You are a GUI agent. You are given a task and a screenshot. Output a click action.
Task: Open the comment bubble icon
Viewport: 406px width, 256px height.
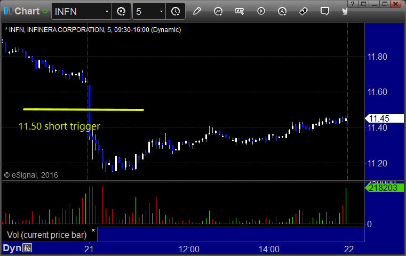[325, 11]
